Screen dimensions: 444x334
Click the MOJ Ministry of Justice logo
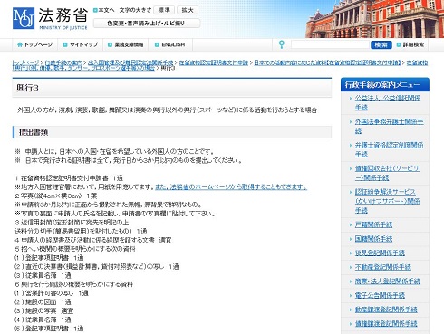click(50, 18)
